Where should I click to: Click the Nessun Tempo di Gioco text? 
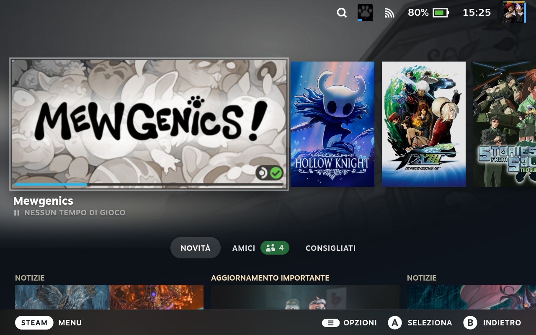click(x=75, y=213)
